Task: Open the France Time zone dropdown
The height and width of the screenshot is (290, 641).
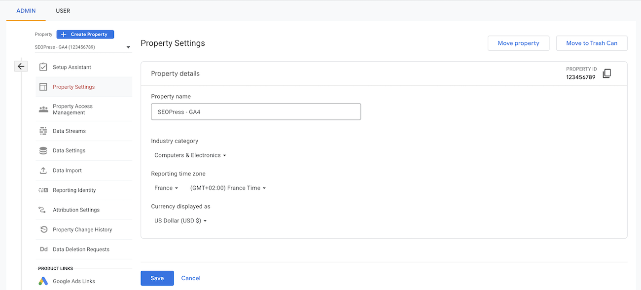Action: click(x=228, y=188)
